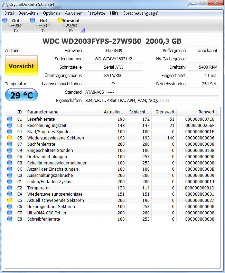This screenshot has width=225, height=273.
Task: Click the status icon for Suchfehlerrate
Action: 10,144
